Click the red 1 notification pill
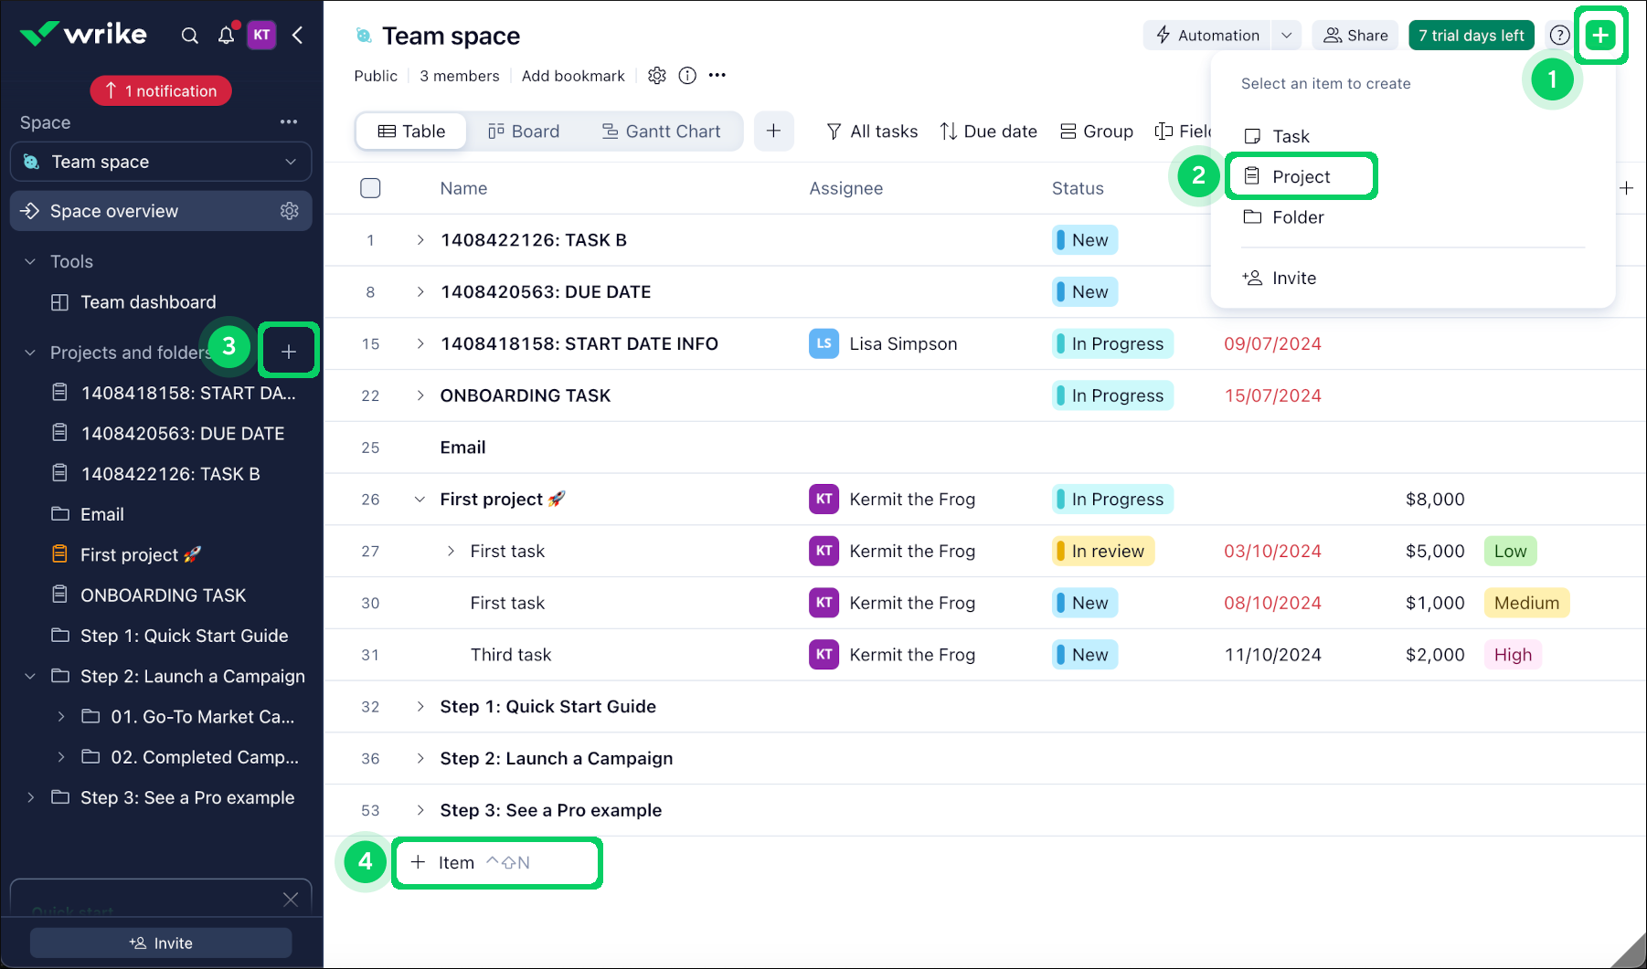 tap(161, 91)
